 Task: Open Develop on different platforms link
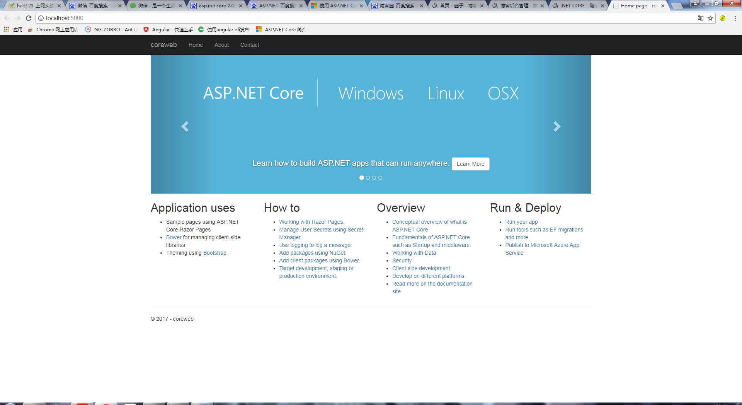[428, 276]
